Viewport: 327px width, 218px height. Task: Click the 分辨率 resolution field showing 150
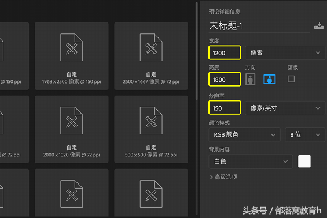click(x=225, y=108)
